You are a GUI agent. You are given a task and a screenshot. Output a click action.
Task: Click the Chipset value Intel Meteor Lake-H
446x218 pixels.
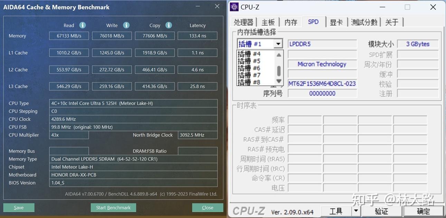(133, 167)
